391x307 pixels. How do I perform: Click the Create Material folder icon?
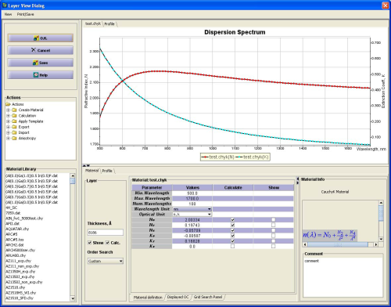14,110
